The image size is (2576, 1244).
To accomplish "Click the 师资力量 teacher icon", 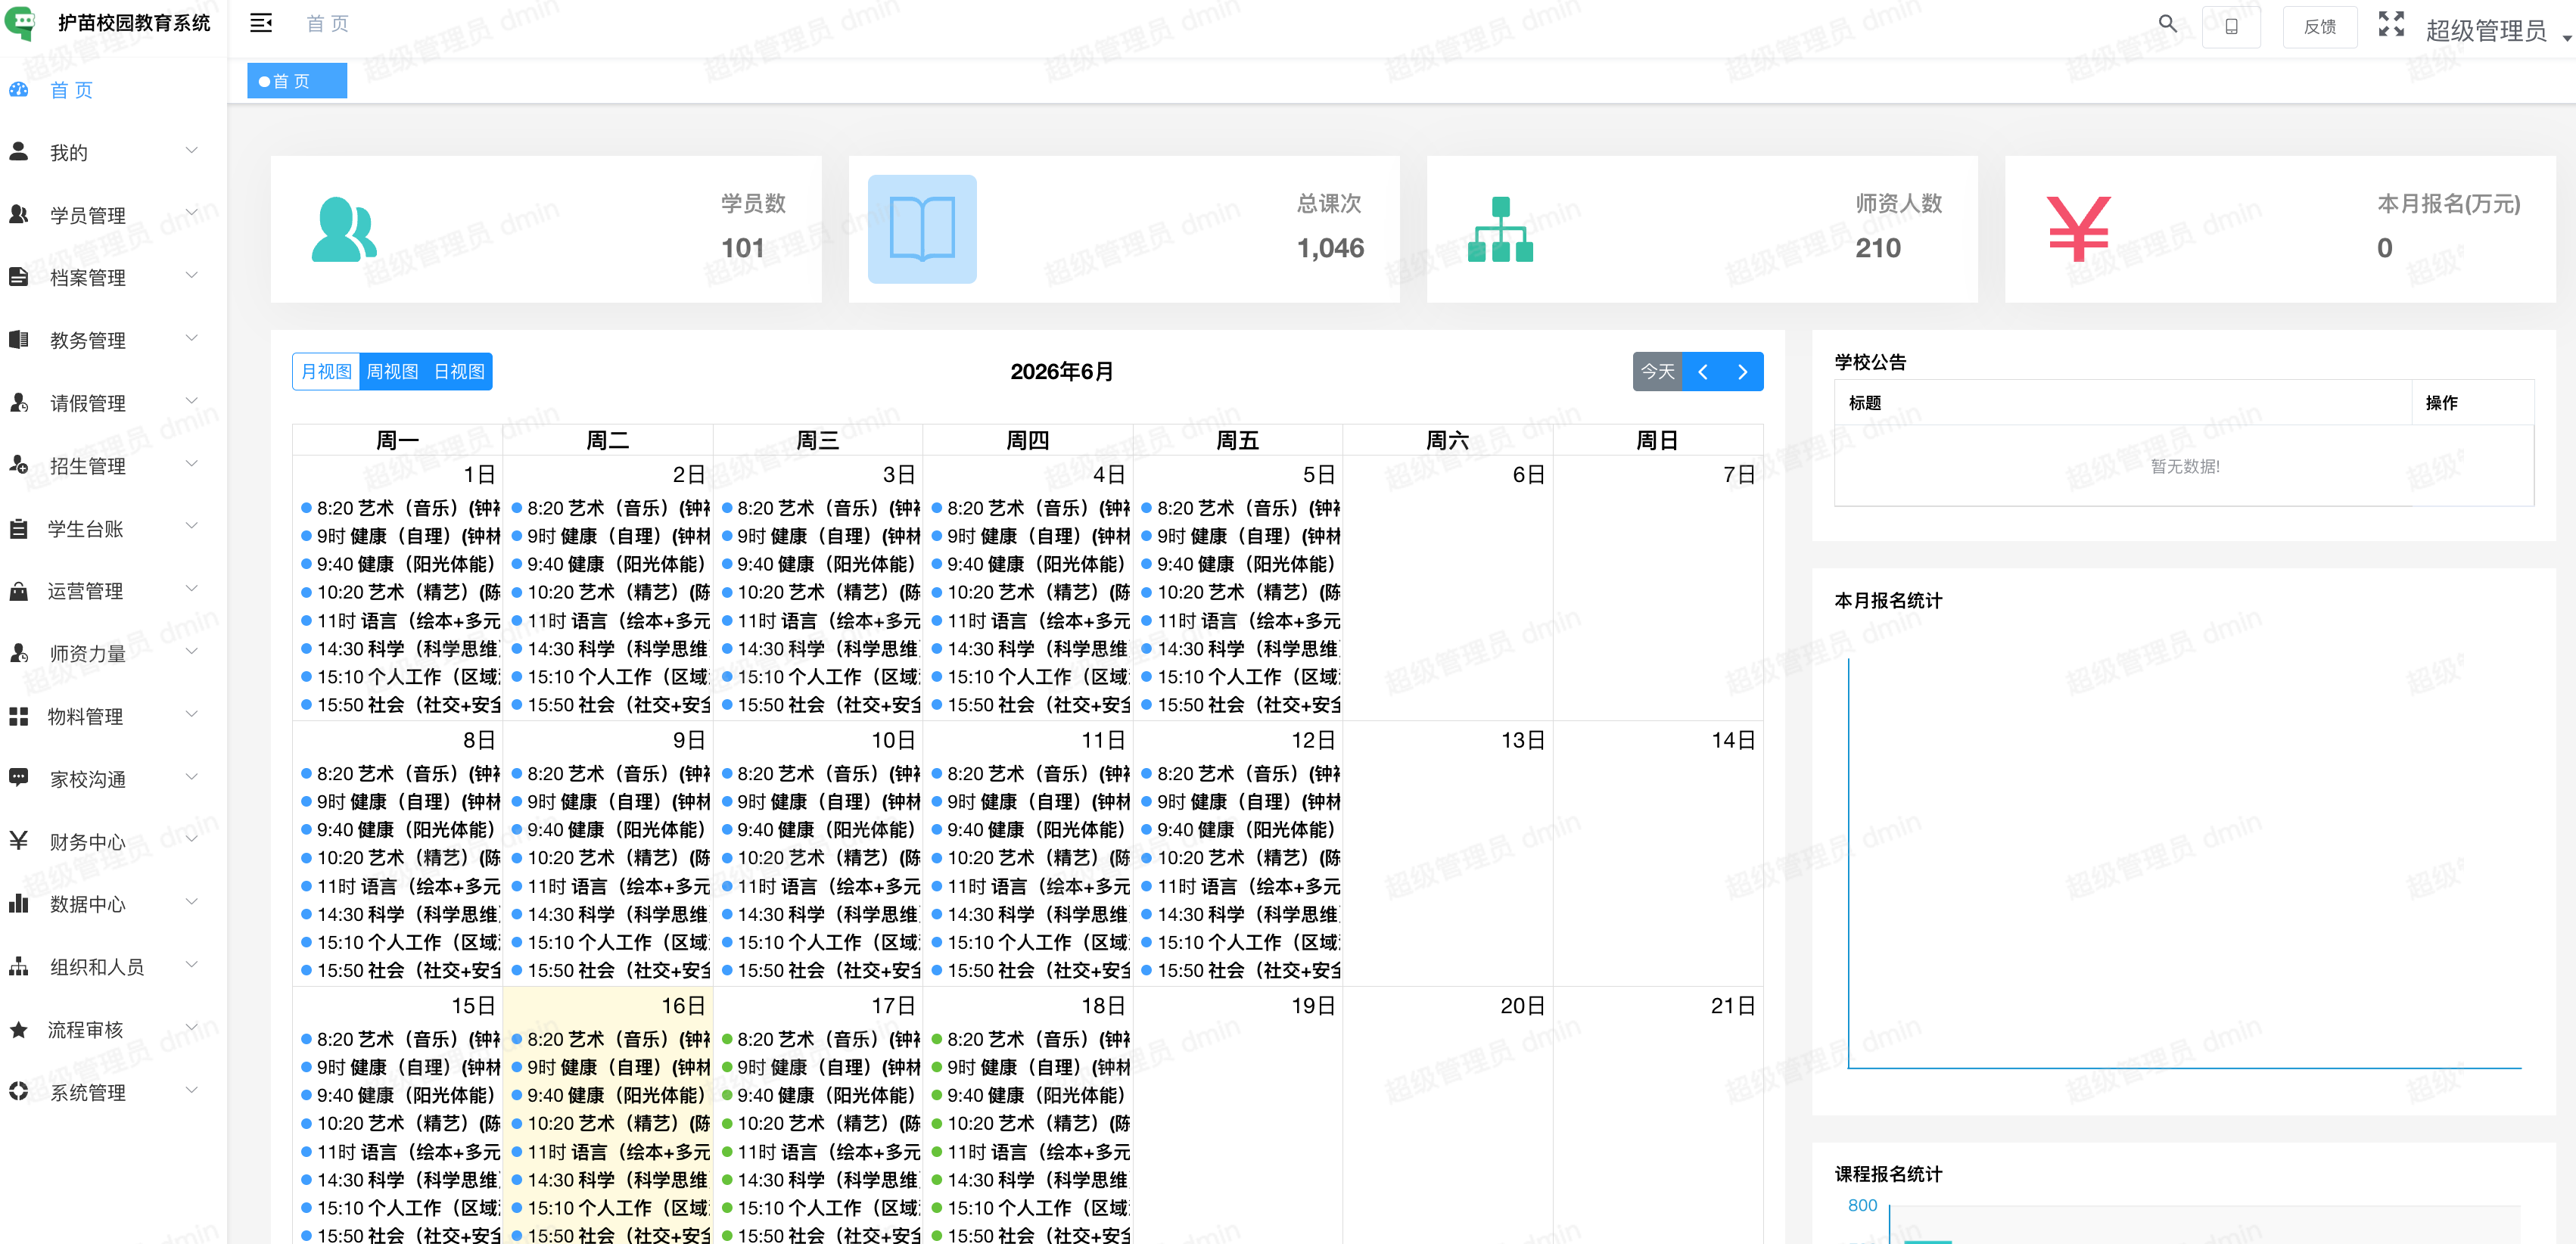I will tap(18, 653).
